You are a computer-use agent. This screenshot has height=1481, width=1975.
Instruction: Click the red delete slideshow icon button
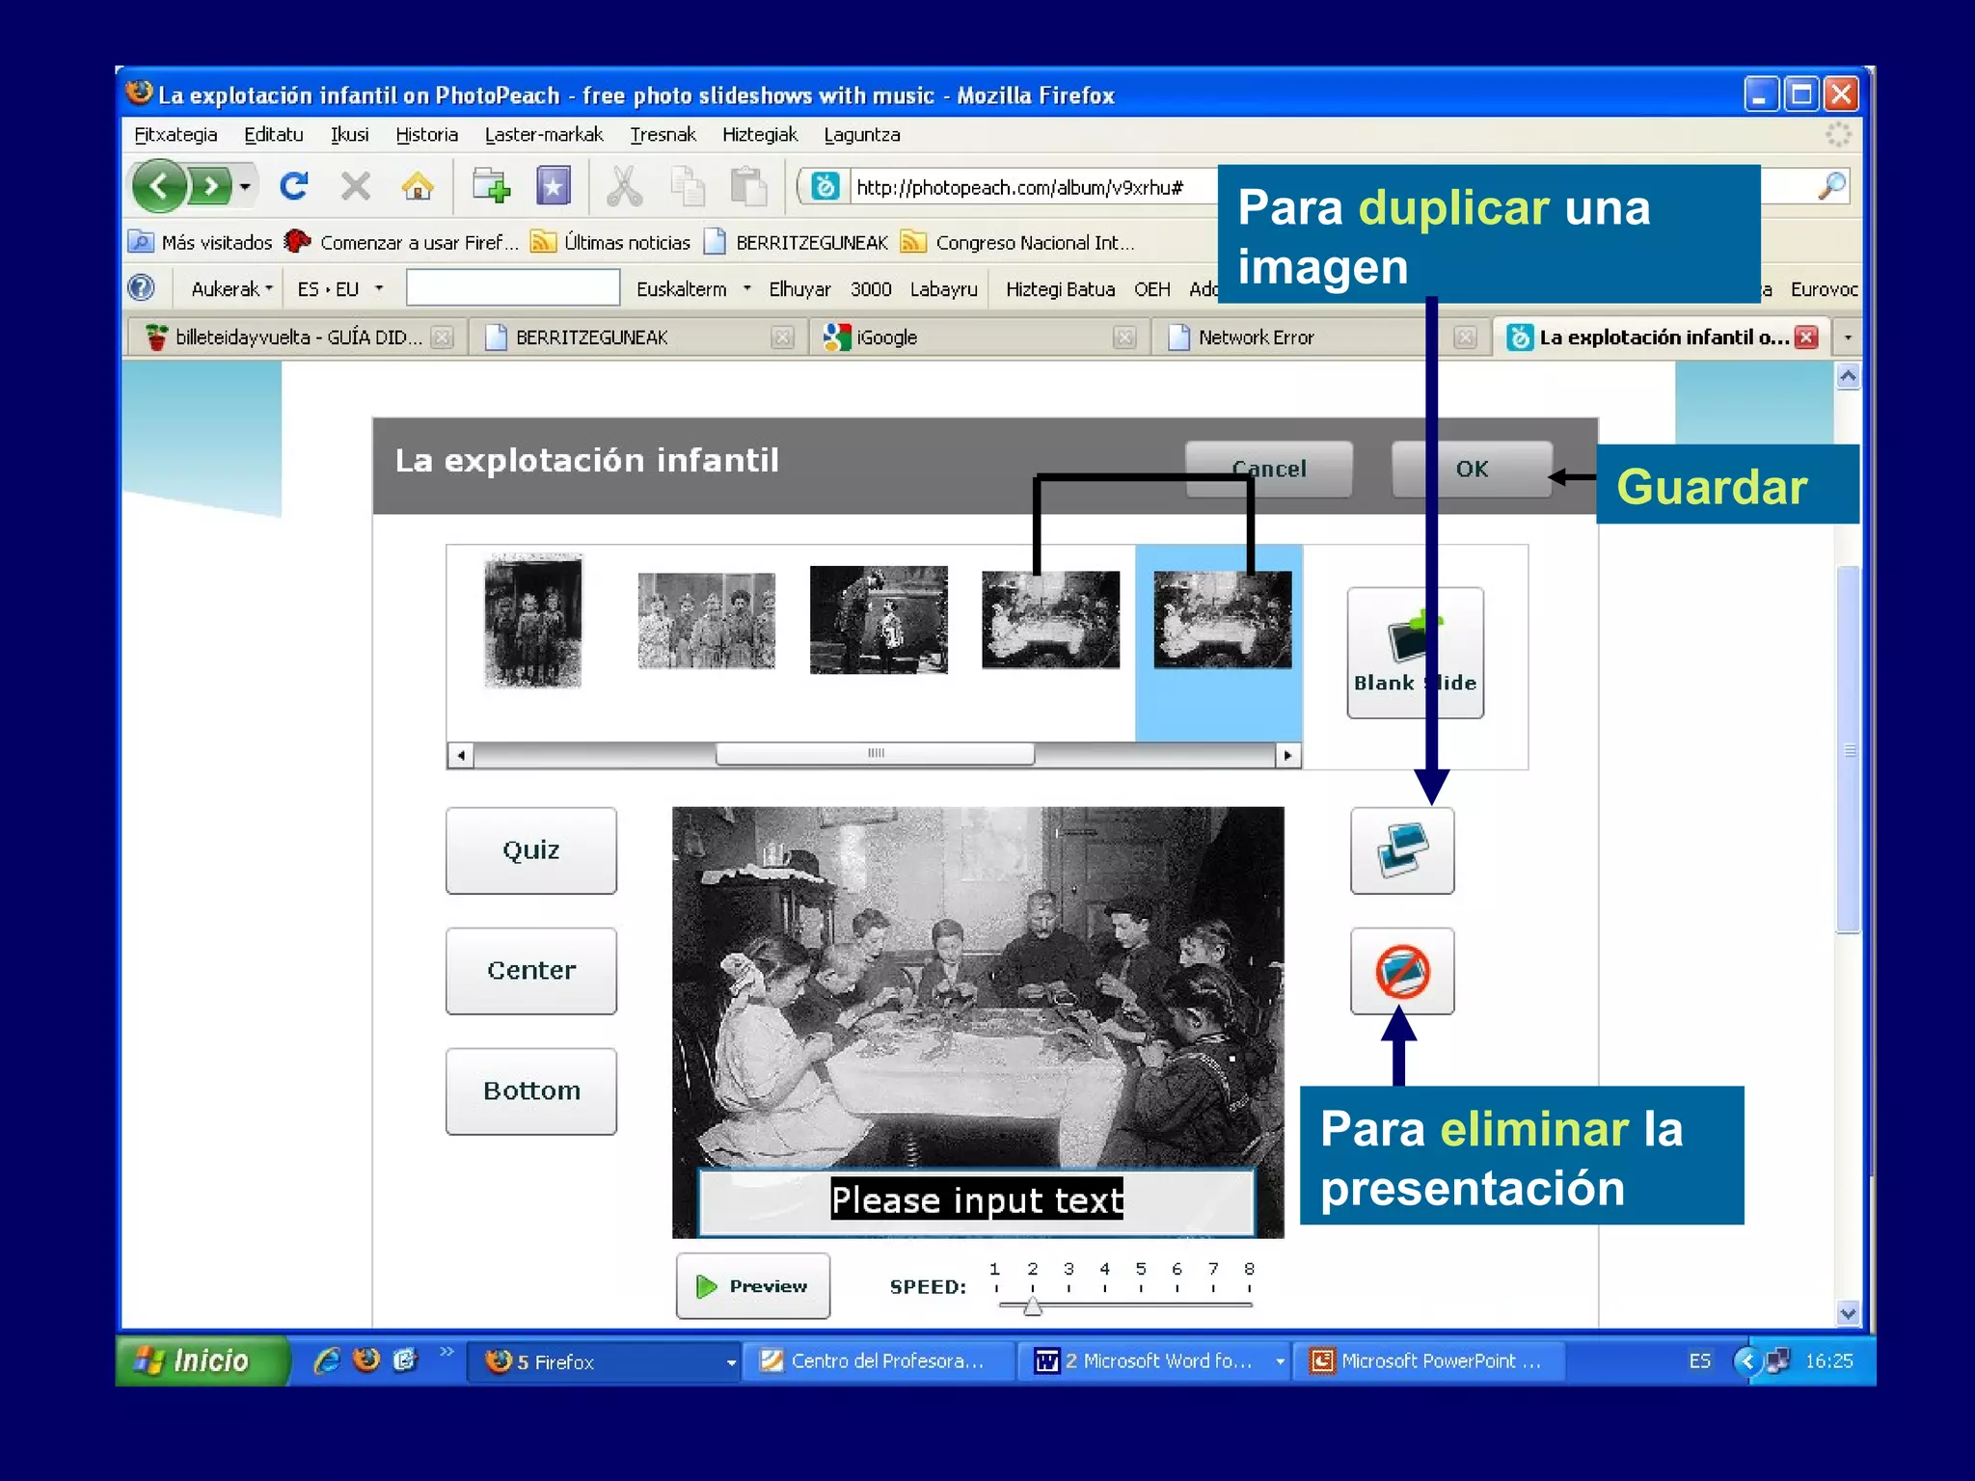[1402, 971]
